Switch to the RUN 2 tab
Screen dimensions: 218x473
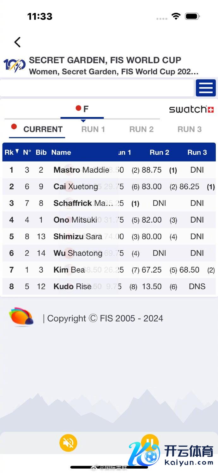pos(142,129)
